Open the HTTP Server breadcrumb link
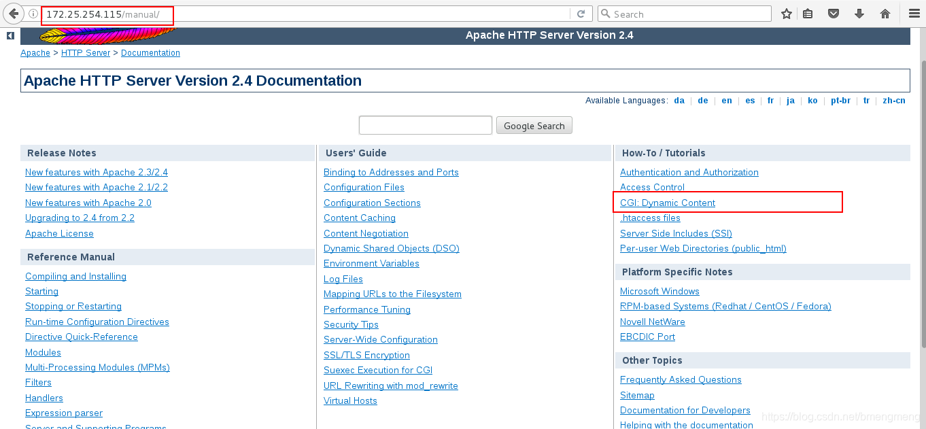Image resolution: width=926 pixels, height=429 pixels. 86,53
